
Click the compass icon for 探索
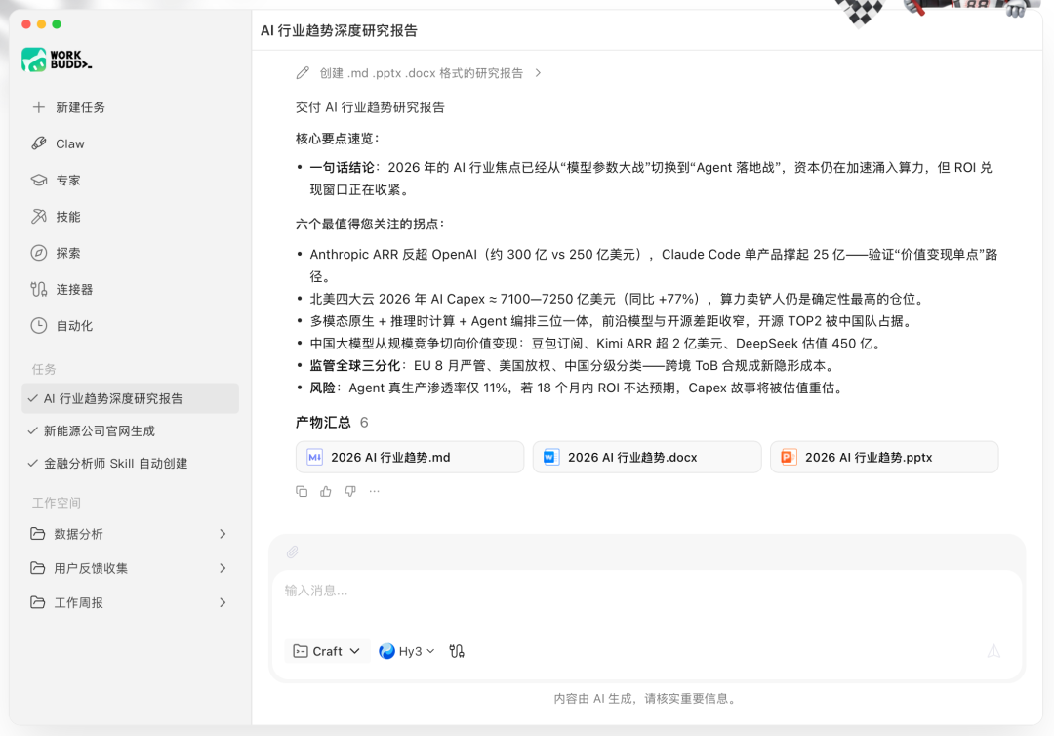pos(39,253)
